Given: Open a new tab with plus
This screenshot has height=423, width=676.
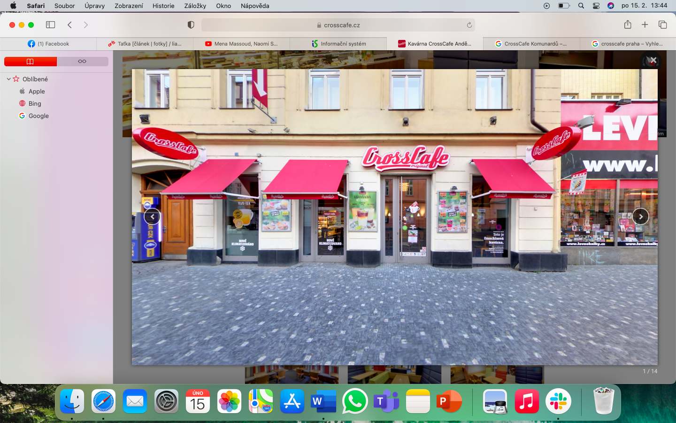Looking at the screenshot, I should point(645,25).
